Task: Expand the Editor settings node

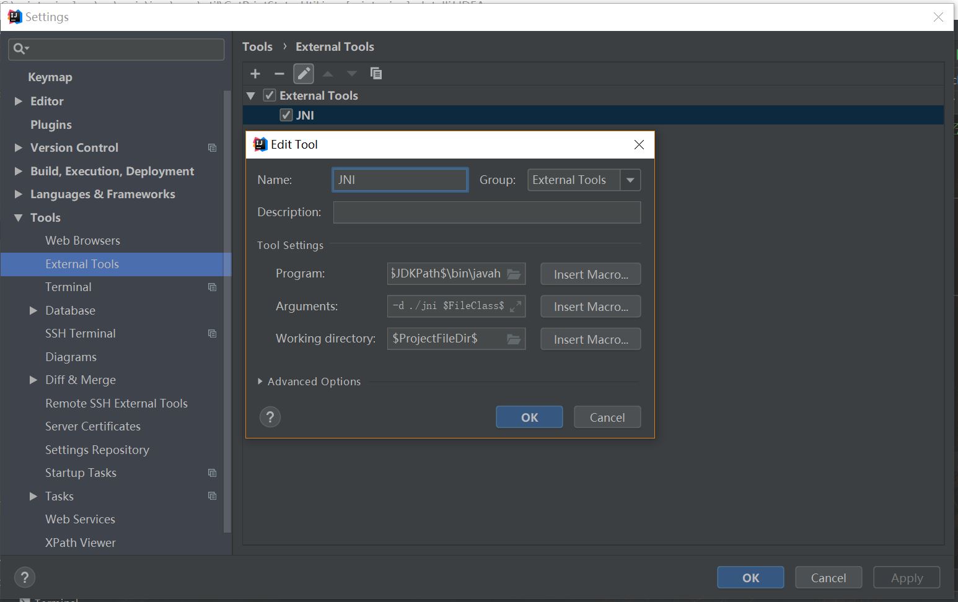Action: [19, 101]
